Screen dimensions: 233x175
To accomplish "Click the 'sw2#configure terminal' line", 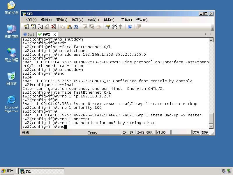I will tap(48, 85).
